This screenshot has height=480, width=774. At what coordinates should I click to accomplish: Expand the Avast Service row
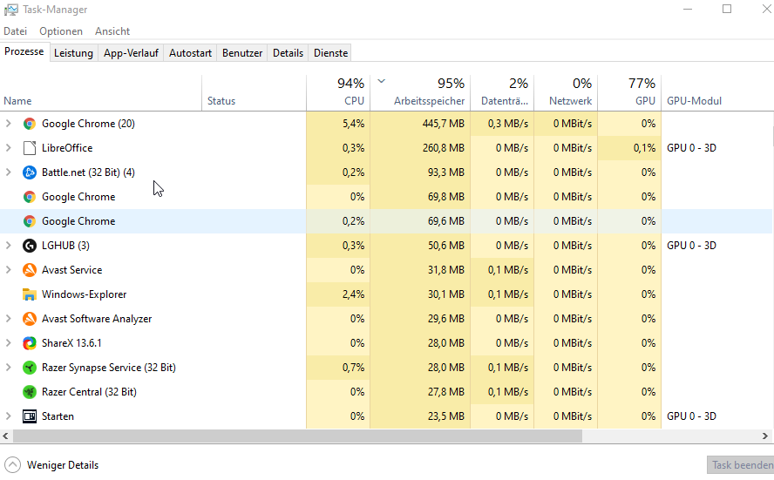pos(9,270)
